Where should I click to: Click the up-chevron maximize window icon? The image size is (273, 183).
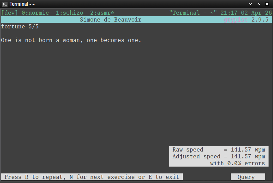point(259,4)
